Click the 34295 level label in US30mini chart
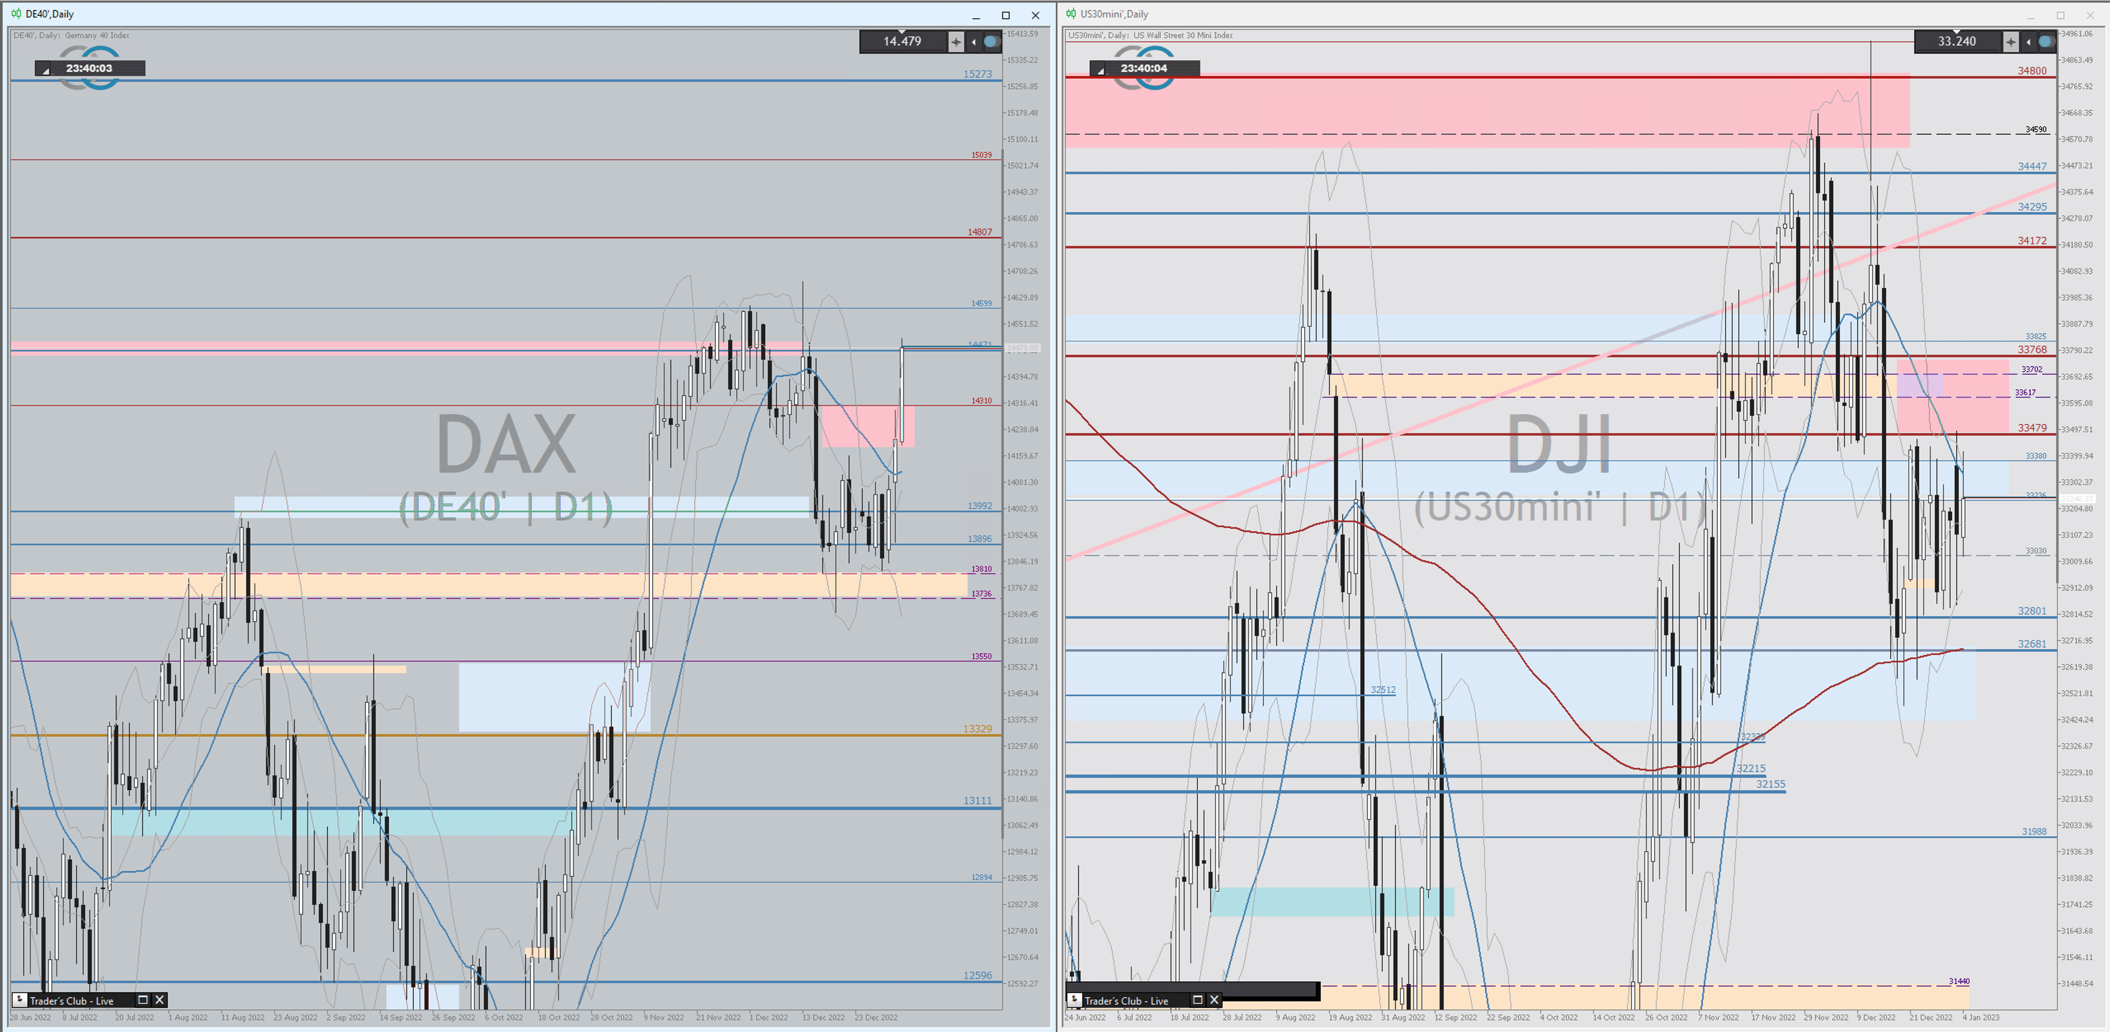The image size is (2110, 1032). tap(2032, 207)
